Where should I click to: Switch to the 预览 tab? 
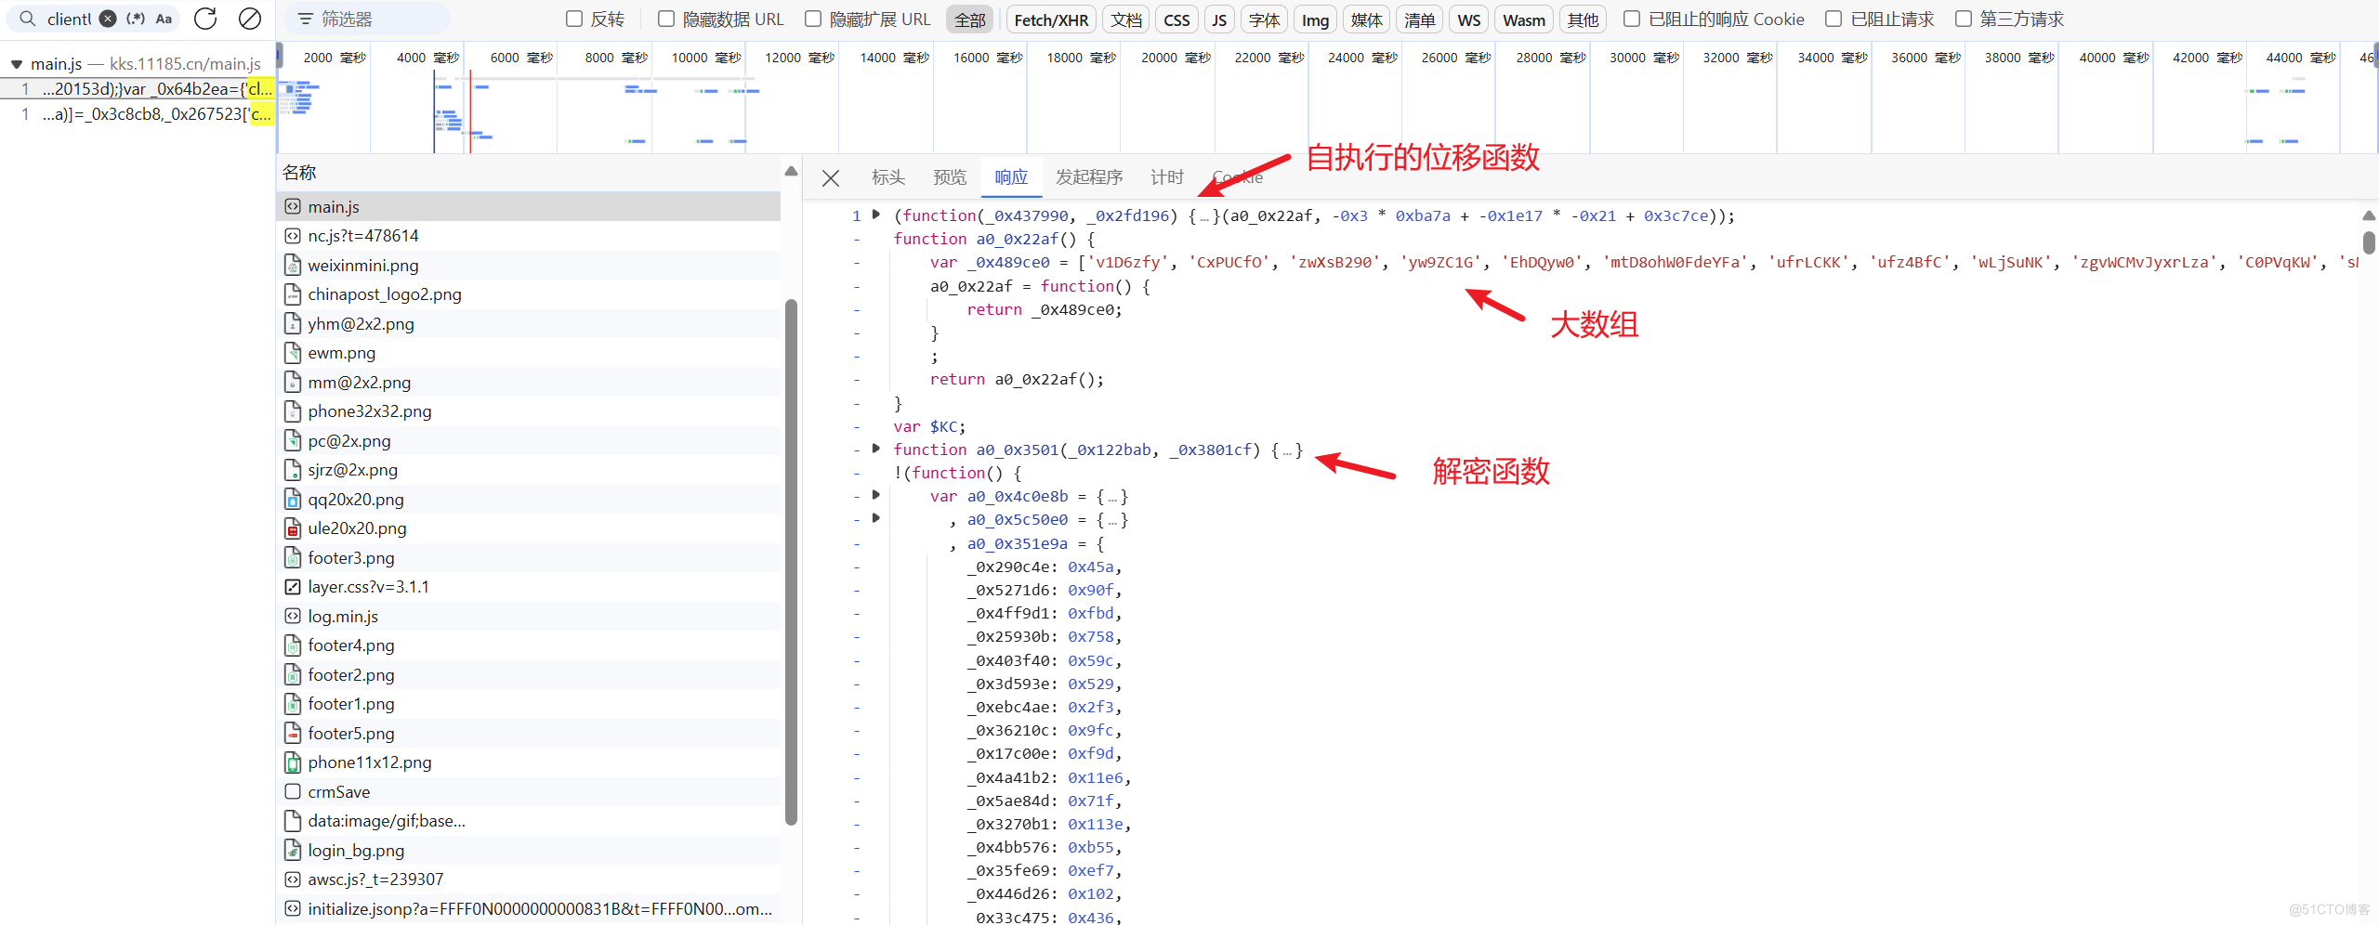[950, 177]
